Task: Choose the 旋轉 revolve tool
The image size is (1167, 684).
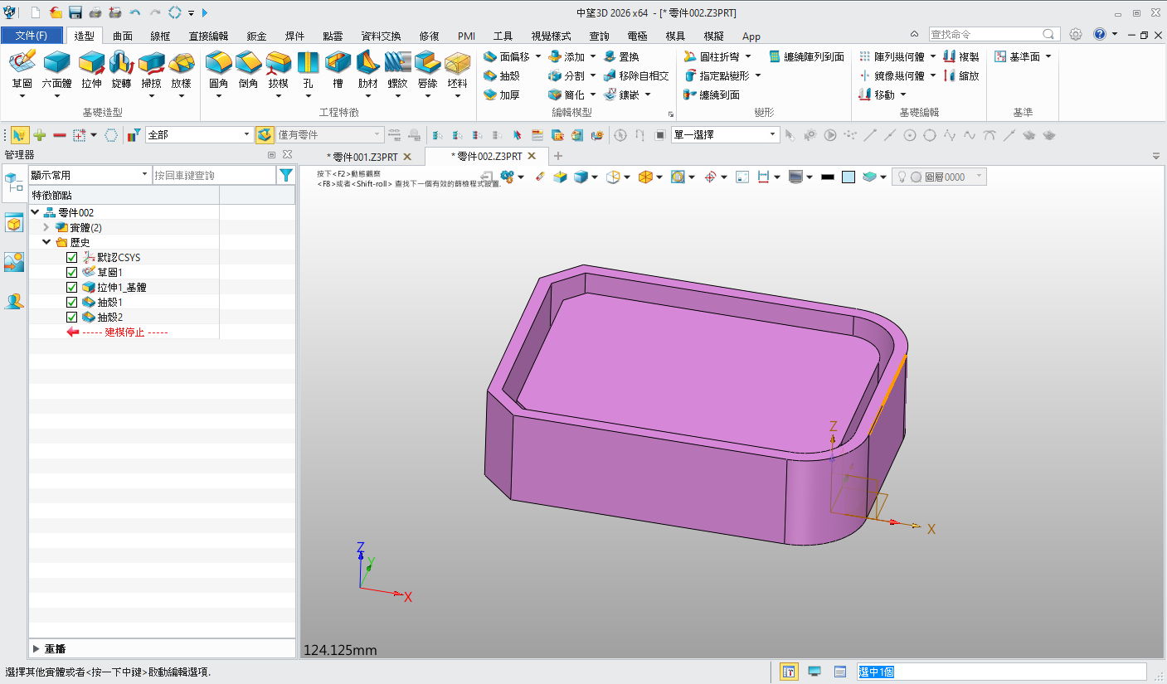Action: pos(121,62)
